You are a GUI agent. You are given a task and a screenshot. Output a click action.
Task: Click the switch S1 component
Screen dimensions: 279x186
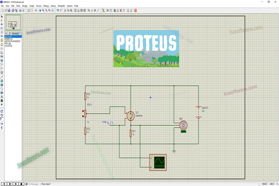click(131, 116)
